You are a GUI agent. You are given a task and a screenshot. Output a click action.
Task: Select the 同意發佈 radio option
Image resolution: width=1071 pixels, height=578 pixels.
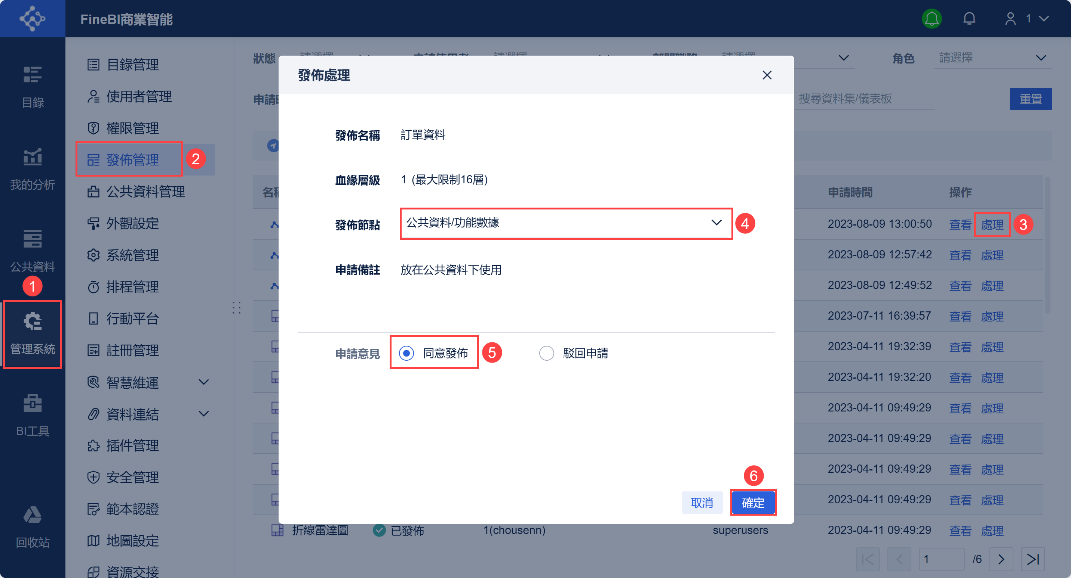pyautogui.click(x=406, y=353)
